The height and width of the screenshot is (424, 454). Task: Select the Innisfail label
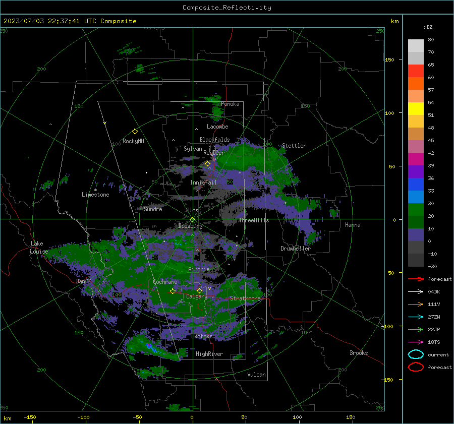pyautogui.click(x=203, y=183)
